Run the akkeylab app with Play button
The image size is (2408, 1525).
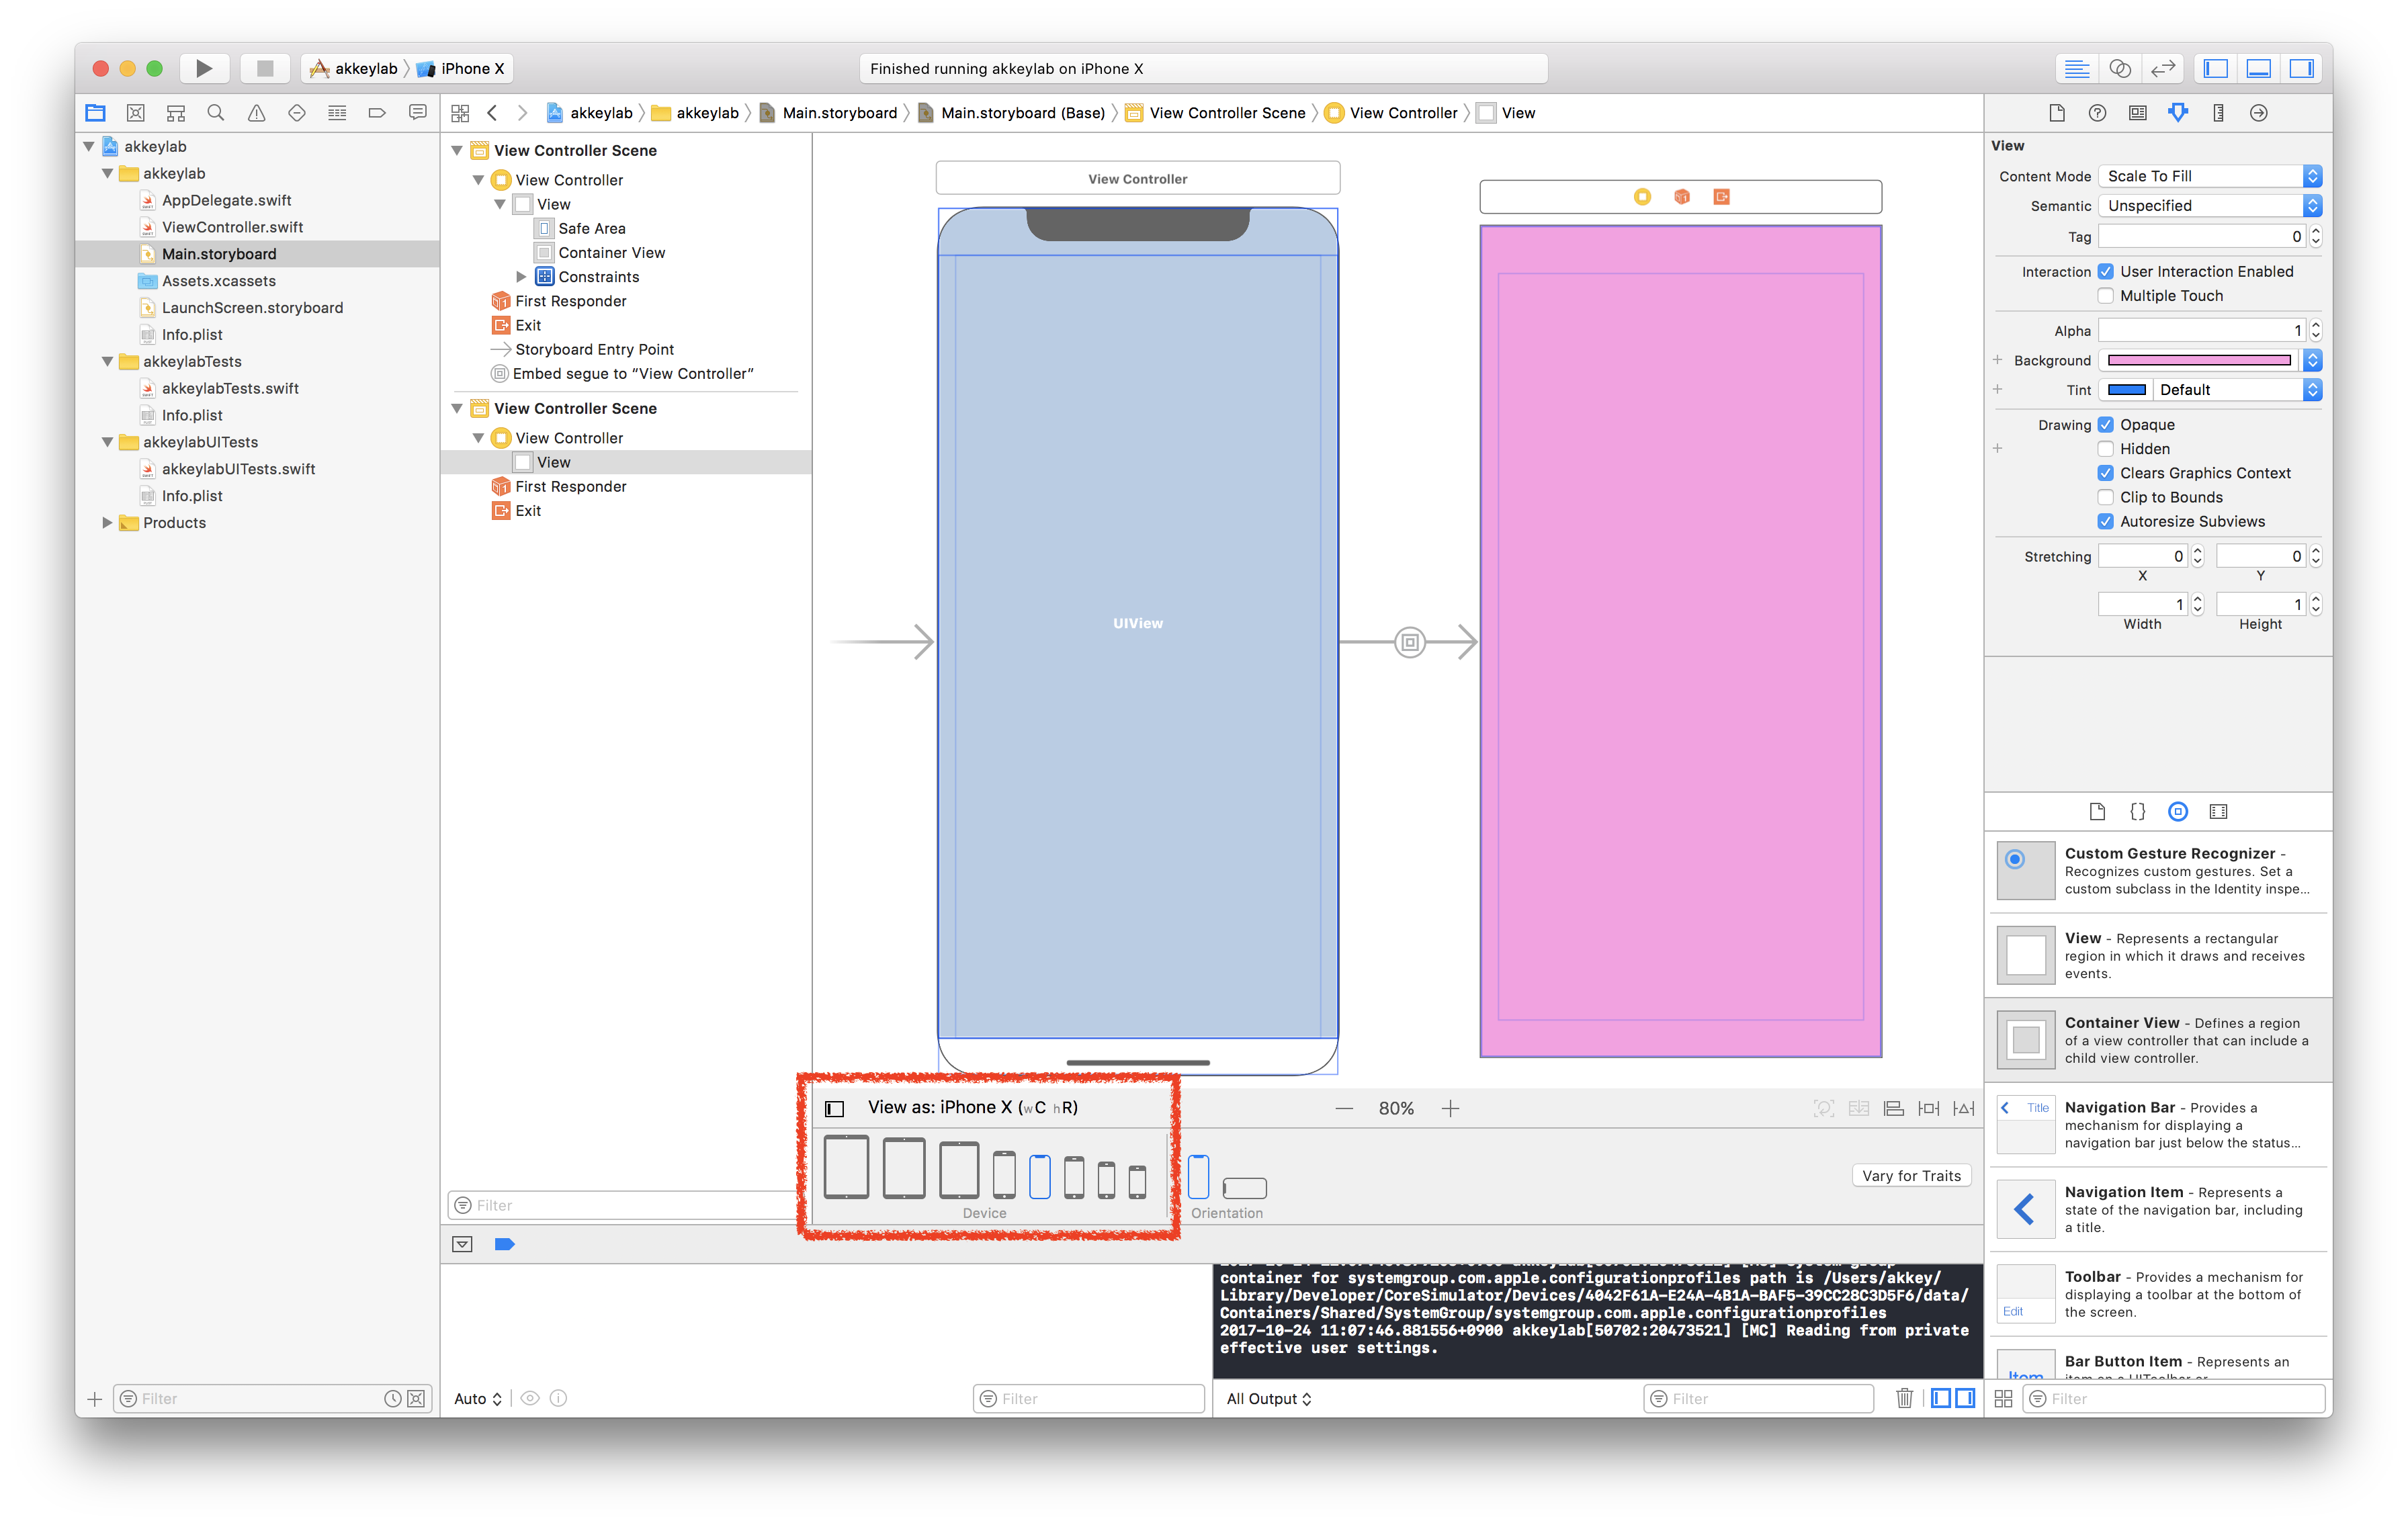[204, 68]
